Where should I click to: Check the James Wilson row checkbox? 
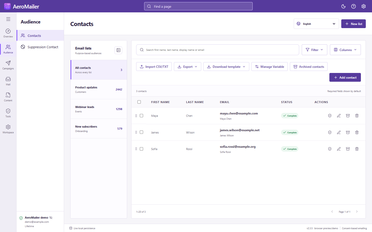(141, 132)
